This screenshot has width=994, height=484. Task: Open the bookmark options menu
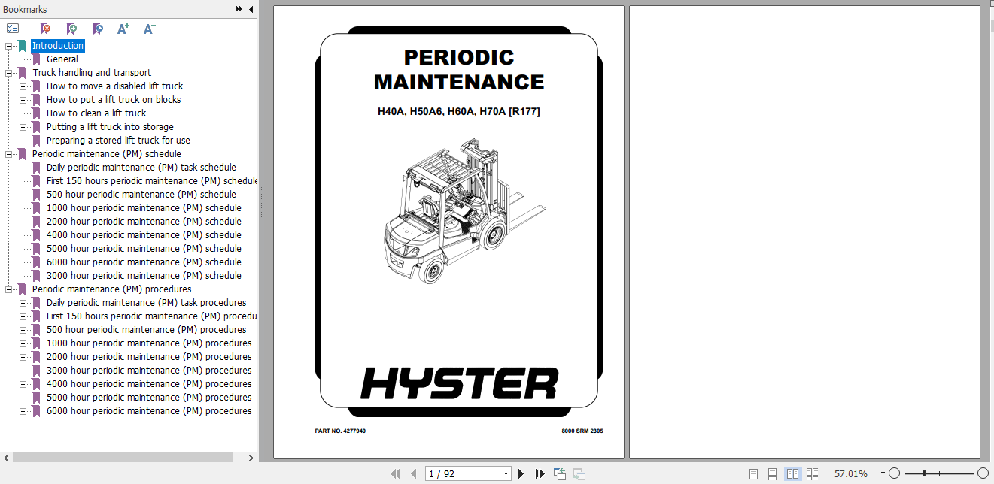click(x=12, y=28)
